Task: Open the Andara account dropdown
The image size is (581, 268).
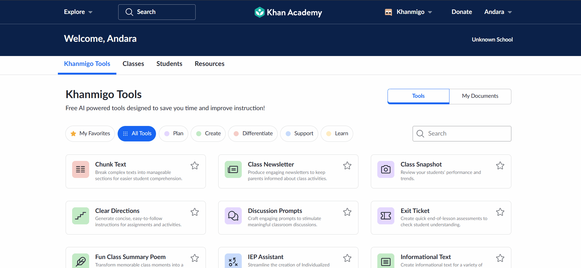Action: (498, 12)
